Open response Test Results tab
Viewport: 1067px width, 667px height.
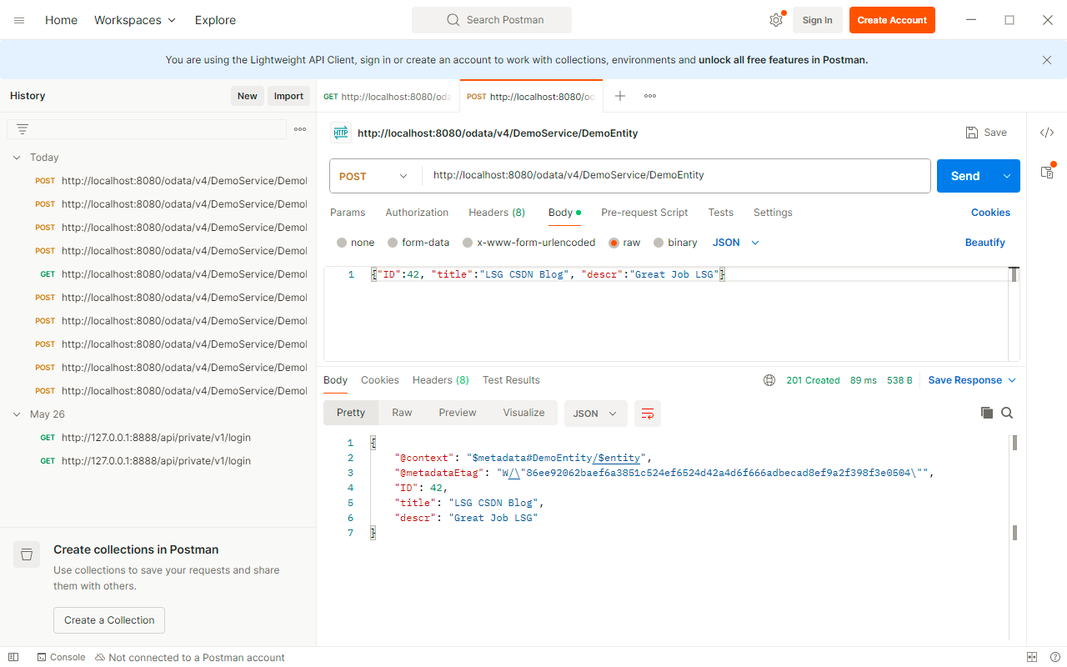pos(511,380)
